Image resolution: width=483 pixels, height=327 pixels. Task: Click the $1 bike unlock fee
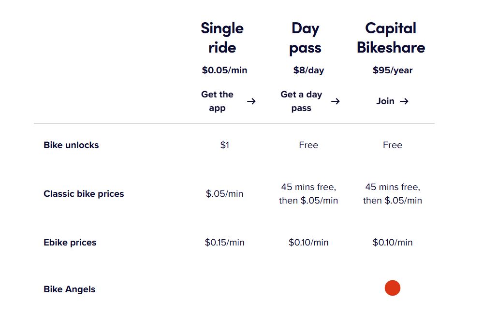coord(224,145)
